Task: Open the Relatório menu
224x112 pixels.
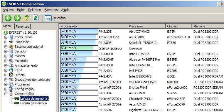Action: [x=35, y=10]
